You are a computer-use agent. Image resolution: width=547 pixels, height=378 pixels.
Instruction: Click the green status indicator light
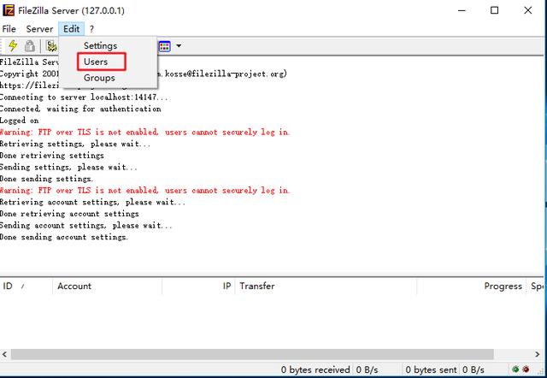[515, 369]
